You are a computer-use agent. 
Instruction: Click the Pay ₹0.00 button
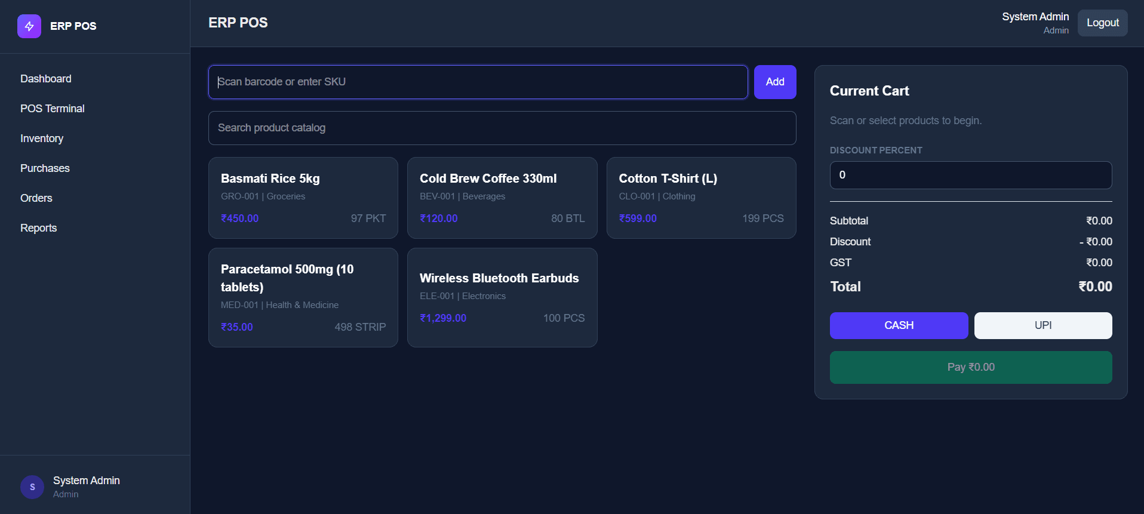pyautogui.click(x=971, y=367)
